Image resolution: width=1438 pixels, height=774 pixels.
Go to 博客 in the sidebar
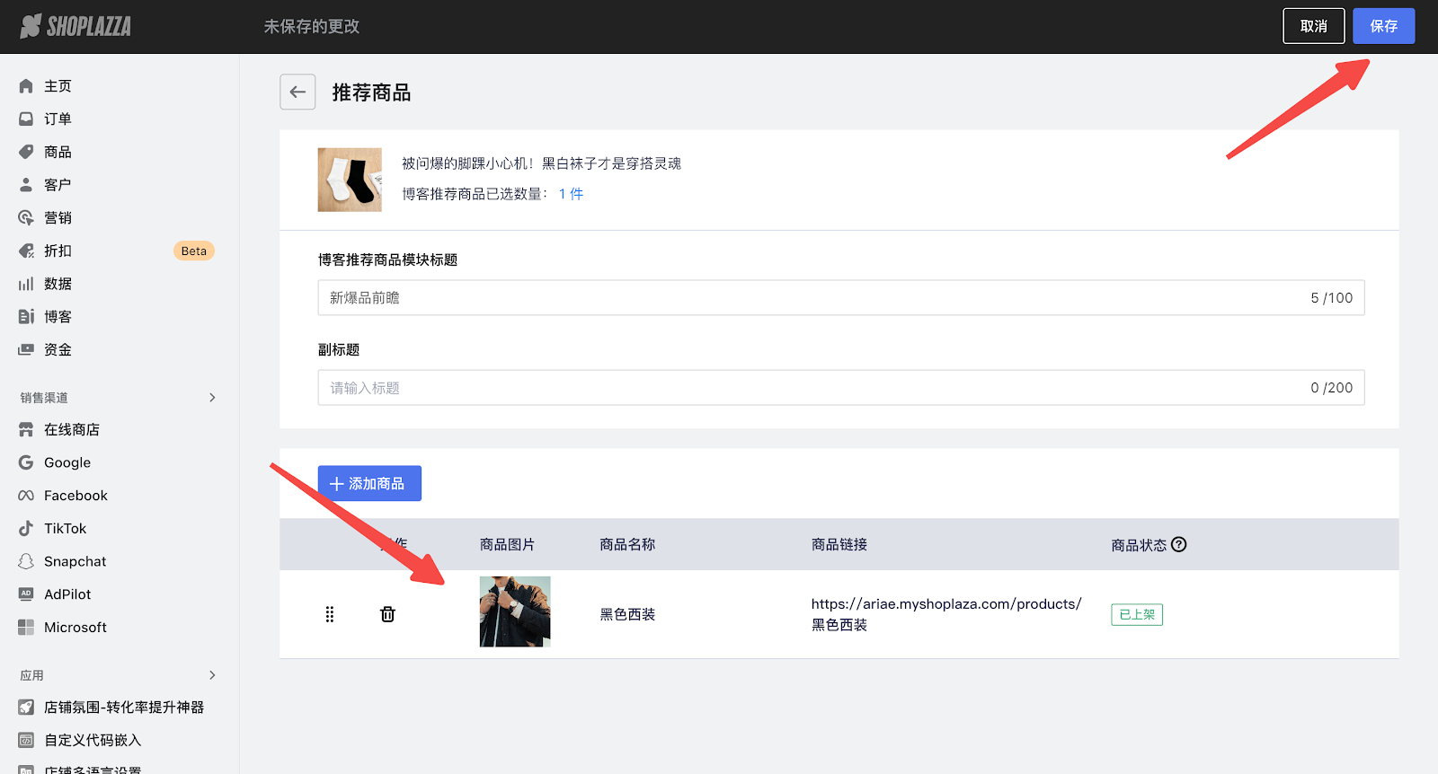click(58, 317)
